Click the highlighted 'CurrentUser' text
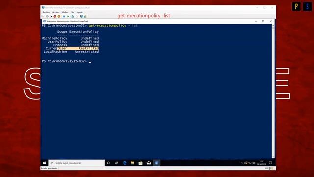 pos(56,48)
